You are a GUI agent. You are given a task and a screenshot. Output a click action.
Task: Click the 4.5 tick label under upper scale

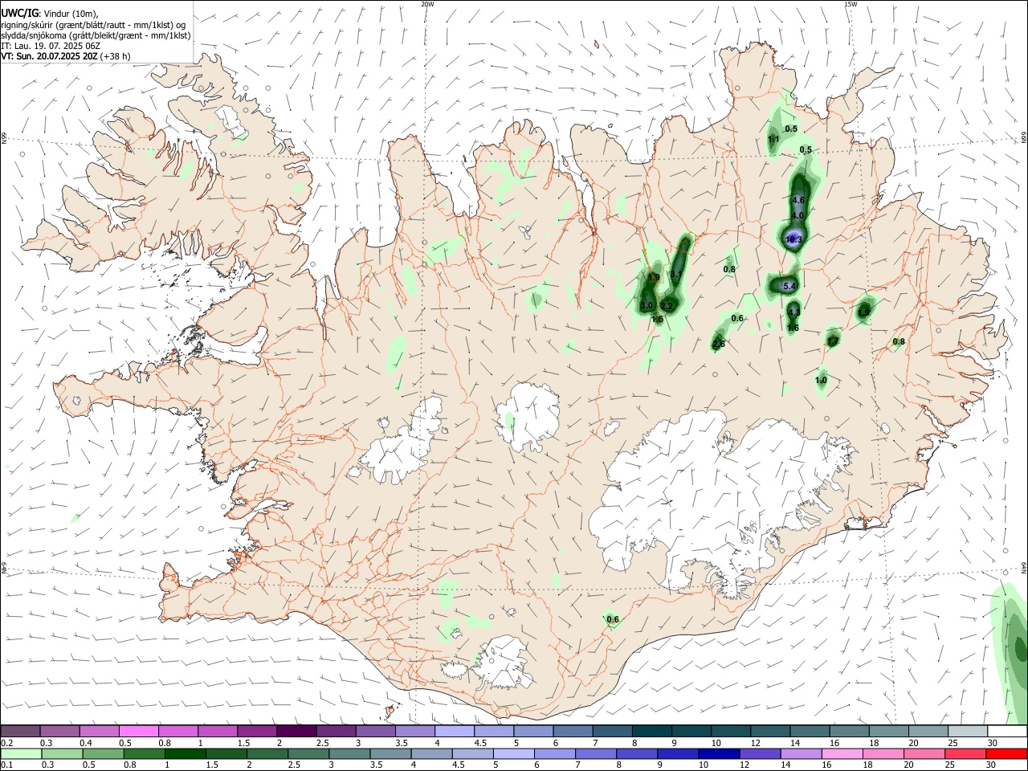point(480,743)
